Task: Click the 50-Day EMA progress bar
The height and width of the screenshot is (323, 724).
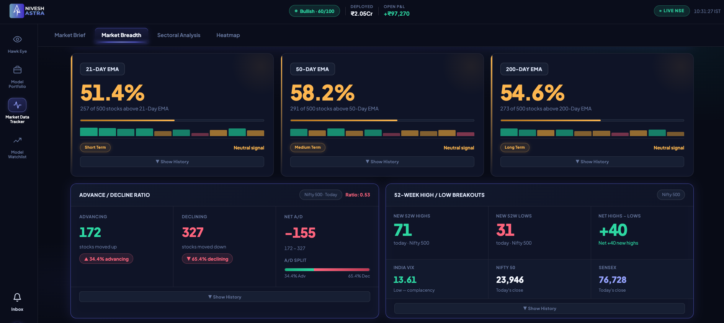Action: coord(382,120)
